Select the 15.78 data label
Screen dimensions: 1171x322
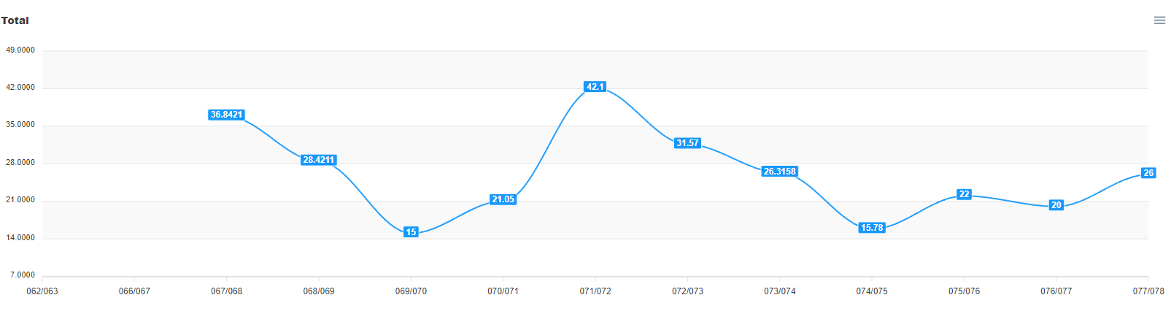coord(872,228)
